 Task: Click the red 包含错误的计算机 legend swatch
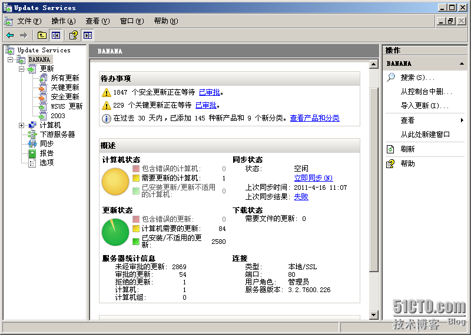click(136, 169)
